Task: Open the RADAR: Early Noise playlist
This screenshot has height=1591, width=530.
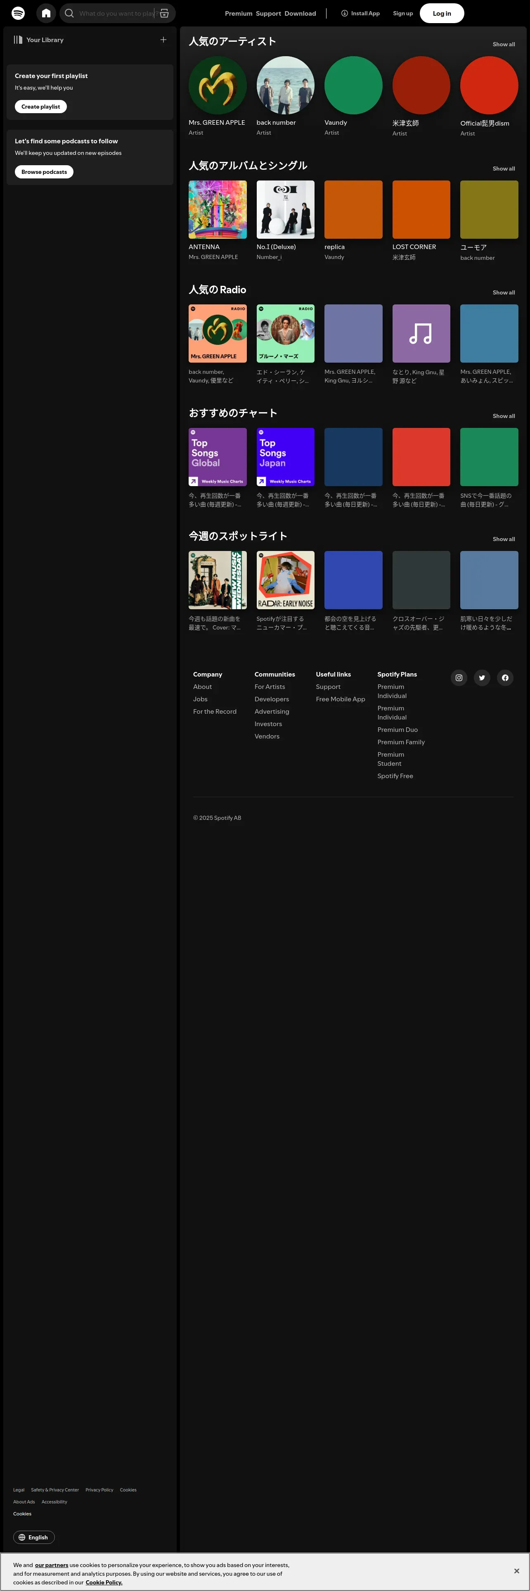Action: click(286, 591)
